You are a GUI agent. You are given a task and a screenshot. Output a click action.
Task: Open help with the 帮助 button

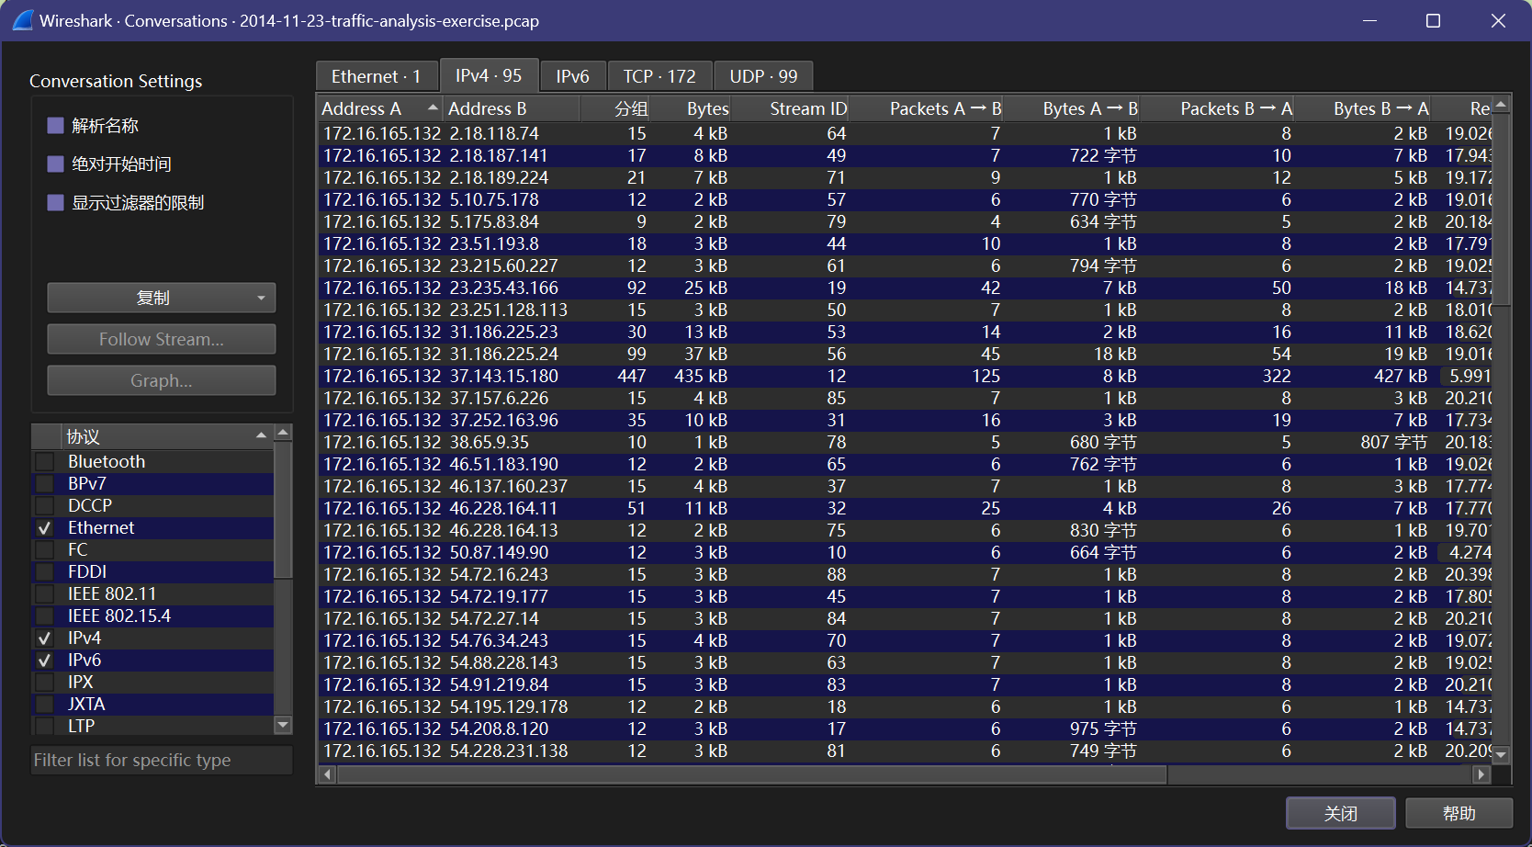coord(1459,813)
